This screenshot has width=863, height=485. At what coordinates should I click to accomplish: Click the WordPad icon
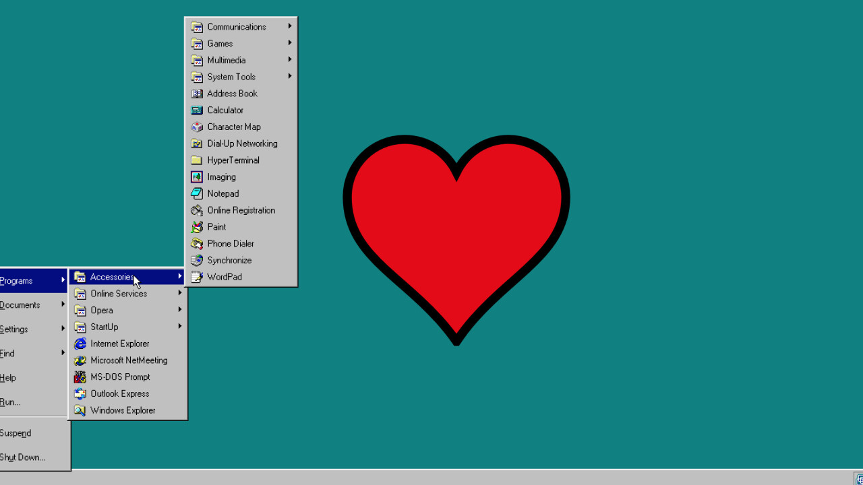click(x=197, y=277)
